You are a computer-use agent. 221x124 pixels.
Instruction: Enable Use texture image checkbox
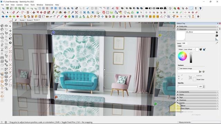pos(179,69)
